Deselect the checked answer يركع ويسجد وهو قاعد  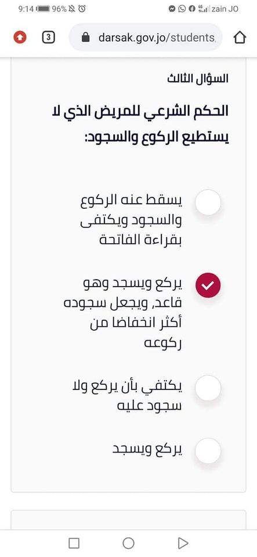pyautogui.click(x=208, y=285)
